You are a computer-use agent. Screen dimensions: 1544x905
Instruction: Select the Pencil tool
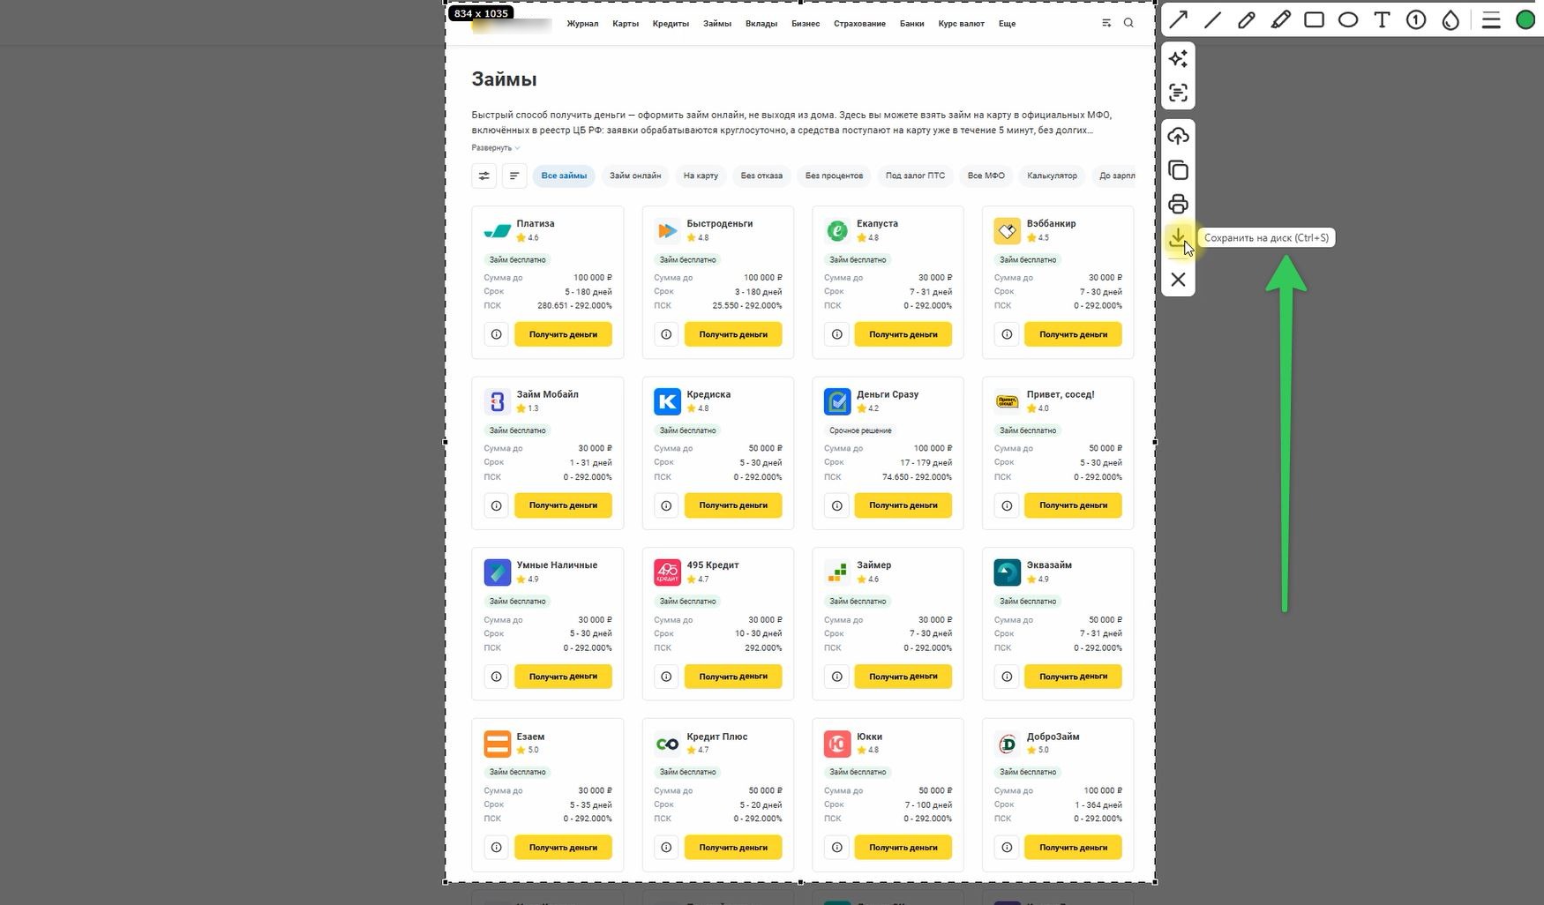pos(1246,19)
